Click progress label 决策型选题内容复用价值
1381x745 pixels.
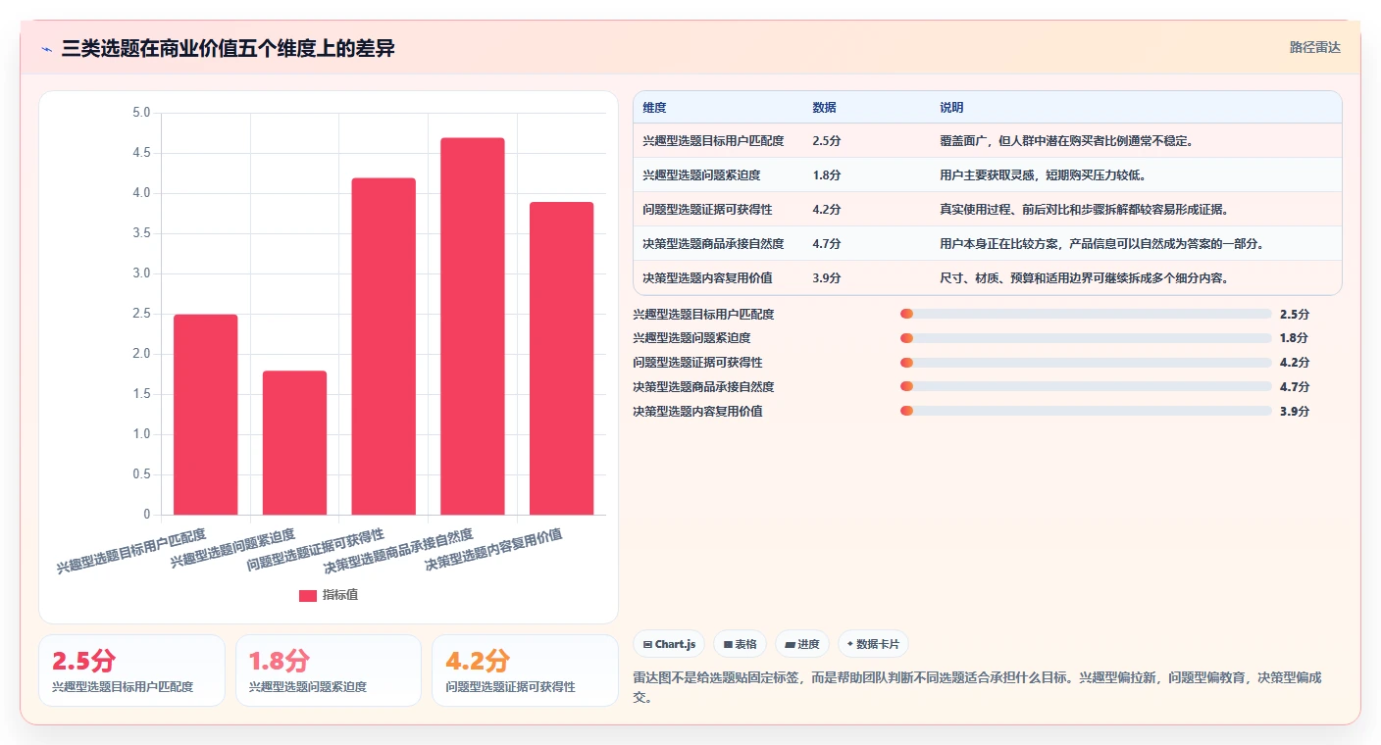697,412
